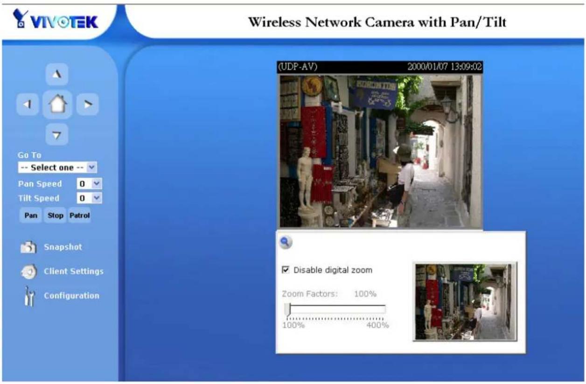Click the Zoom Factors: 100% text
This screenshot has height=384, width=586.
tap(329, 294)
